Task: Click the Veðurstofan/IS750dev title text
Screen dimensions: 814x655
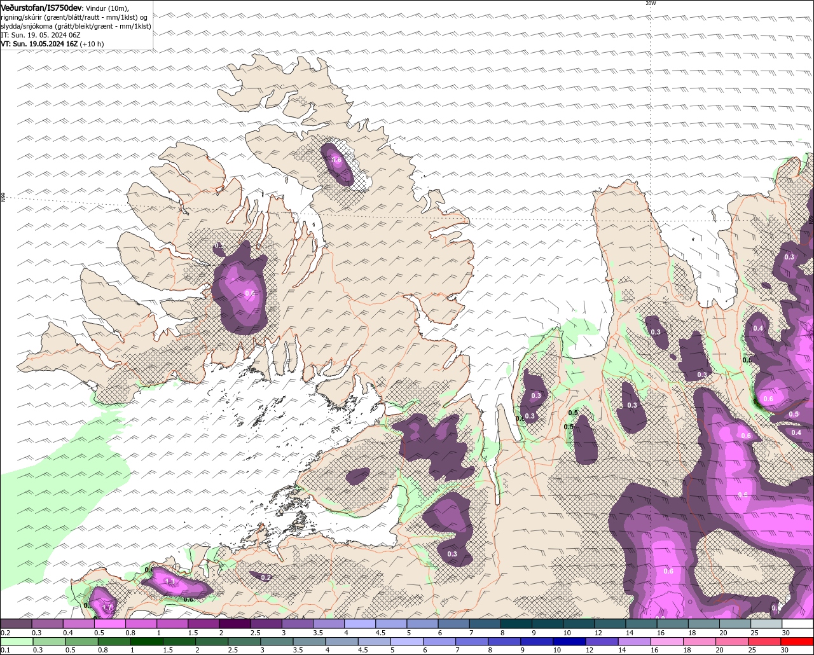Action: coord(41,7)
